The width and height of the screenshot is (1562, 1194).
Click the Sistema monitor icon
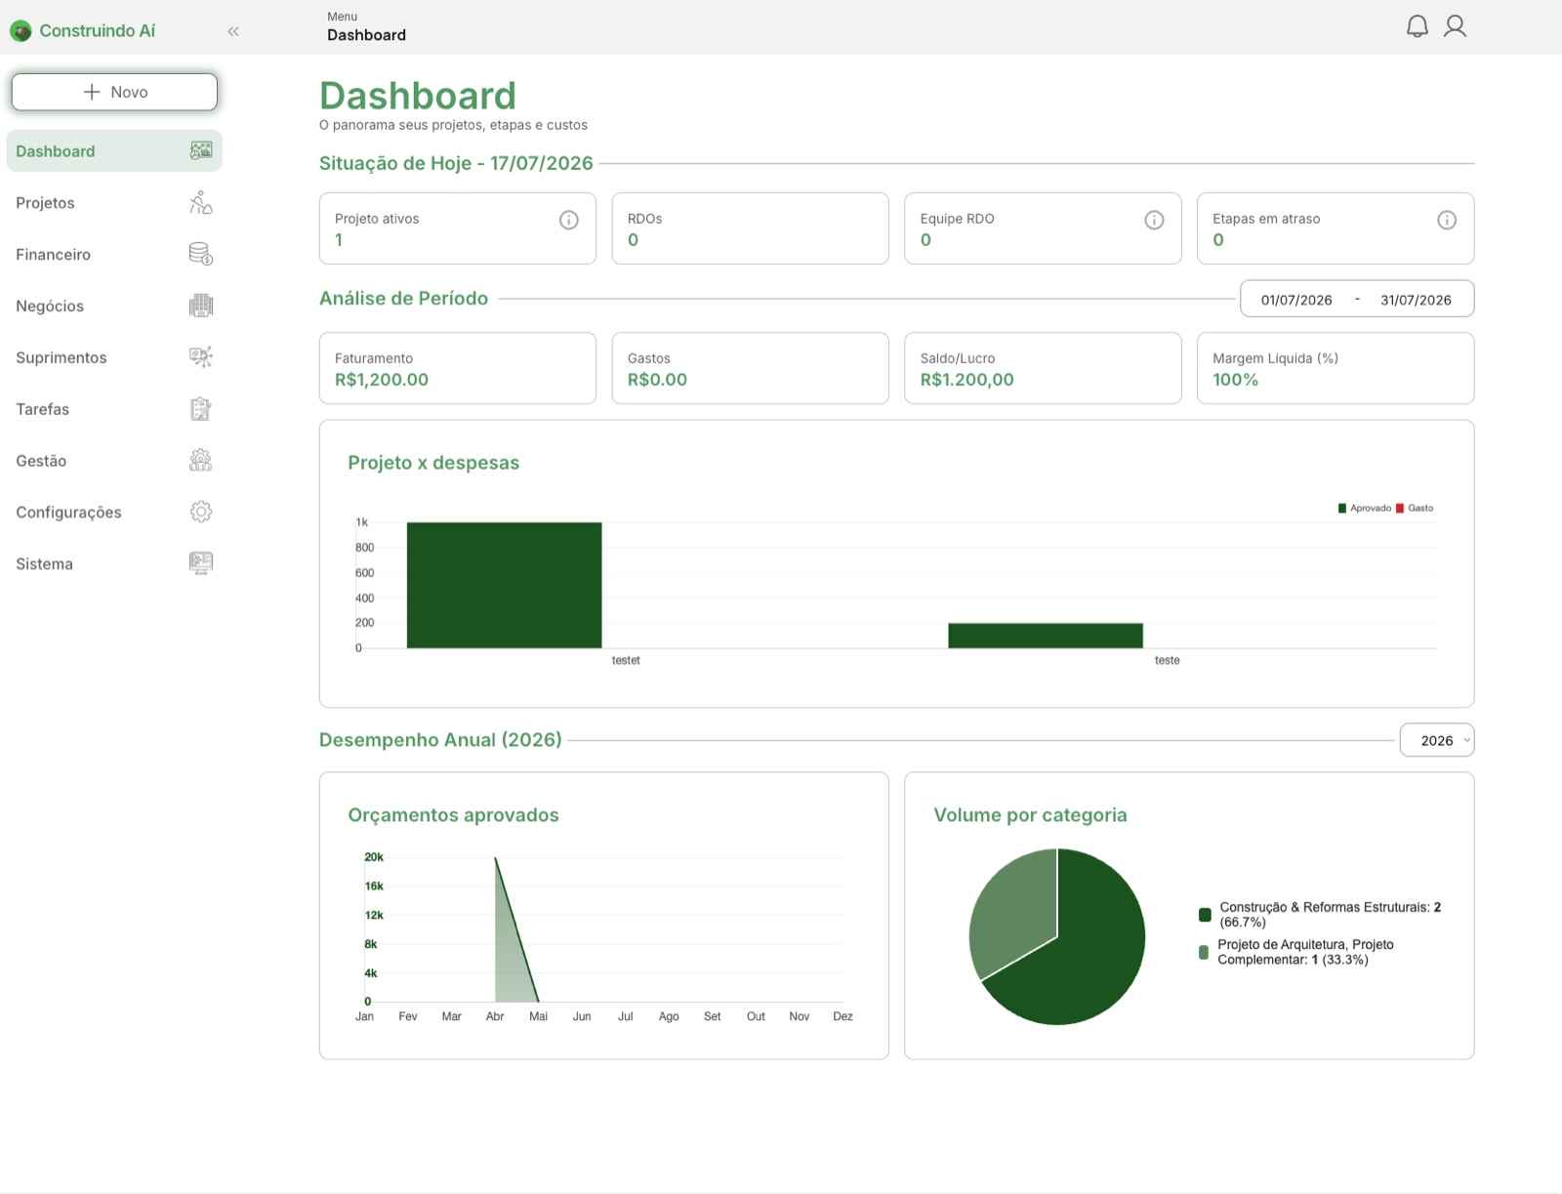tap(201, 563)
